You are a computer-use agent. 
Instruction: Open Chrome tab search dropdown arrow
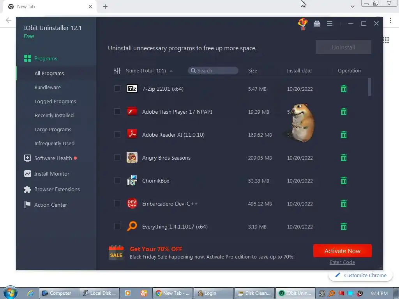[352, 7]
